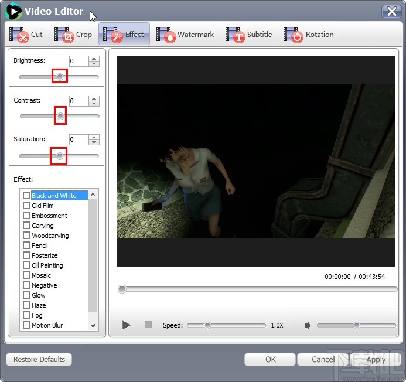The width and height of the screenshot is (406, 382).
Task: Click the Video Editor logo icon
Action: click(x=13, y=11)
